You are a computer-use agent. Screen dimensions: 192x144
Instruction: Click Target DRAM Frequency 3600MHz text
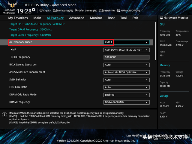pos(30,29)
